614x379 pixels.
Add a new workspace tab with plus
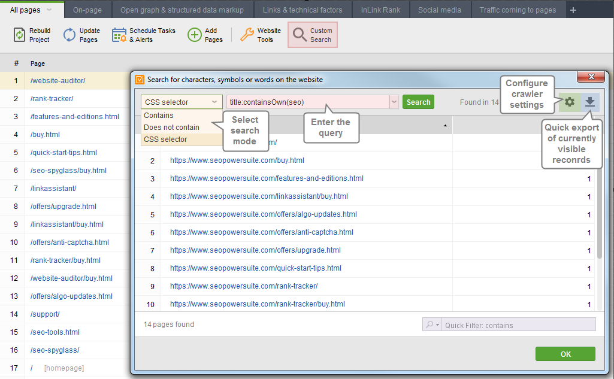coord(573,10)
